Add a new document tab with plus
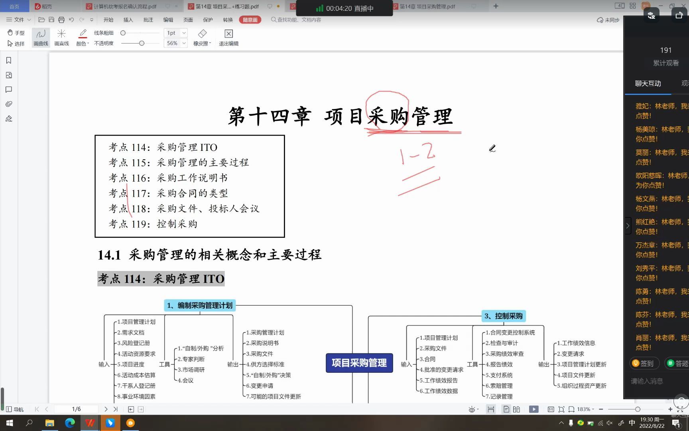Image resolution: width=689 pixels, height=431 pixels. tap(496, 6)
